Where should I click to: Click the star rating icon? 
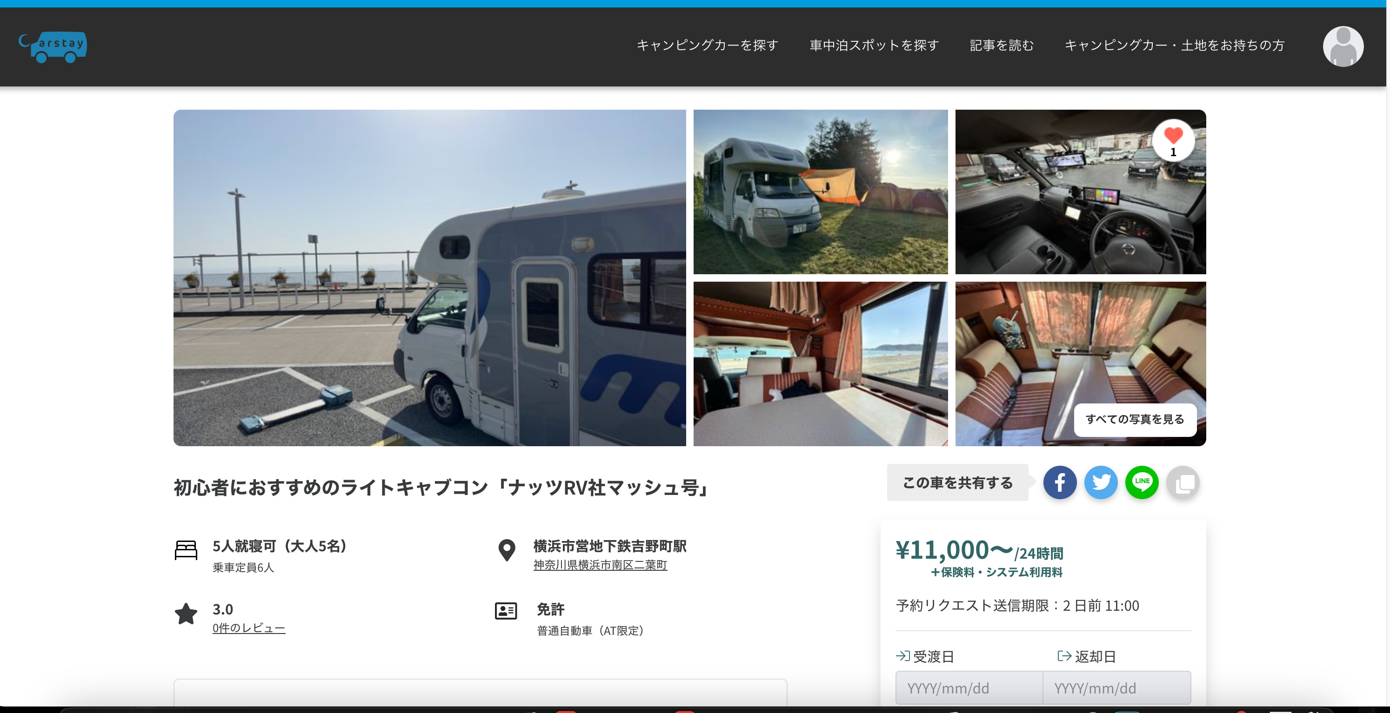coord(186,613)
